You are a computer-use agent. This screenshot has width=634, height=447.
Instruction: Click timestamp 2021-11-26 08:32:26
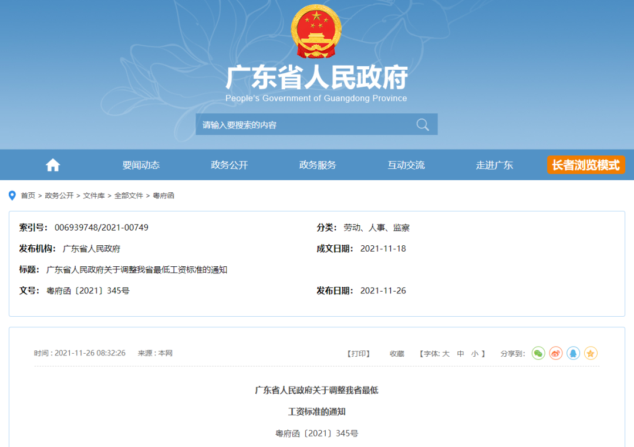click(x=90, y=353)
